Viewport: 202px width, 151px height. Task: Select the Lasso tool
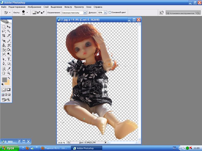[x=4, y=31]
